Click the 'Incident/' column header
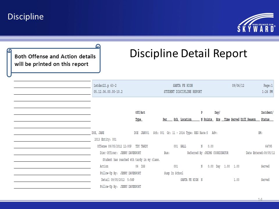 [x=267, y=113]
